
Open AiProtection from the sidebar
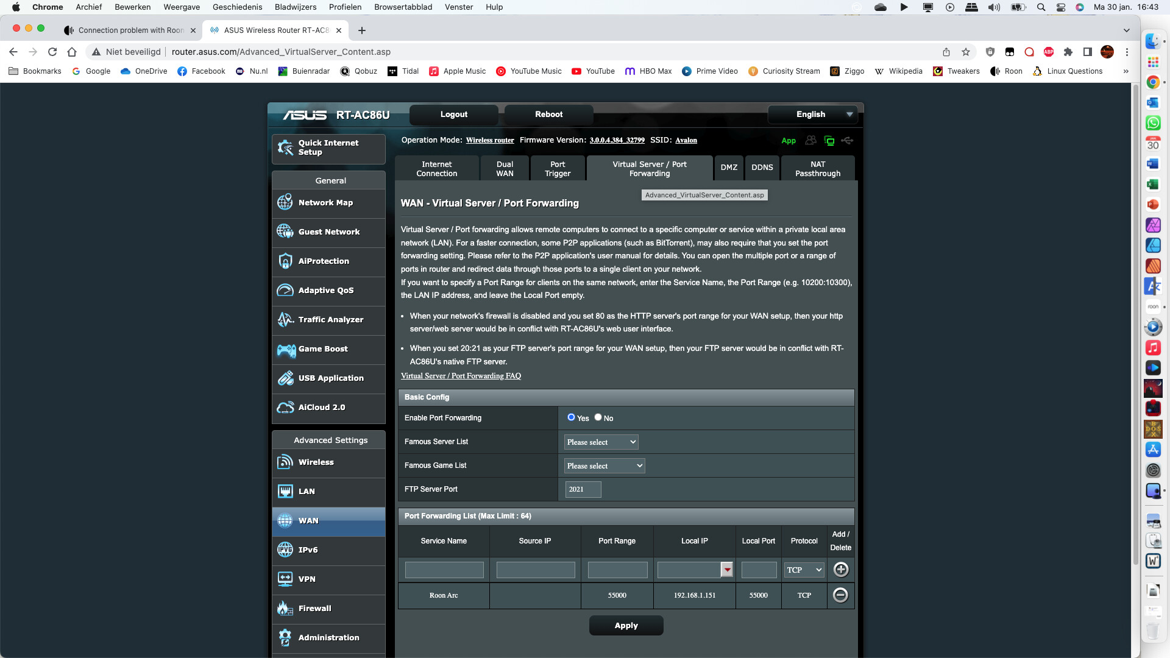323,261
